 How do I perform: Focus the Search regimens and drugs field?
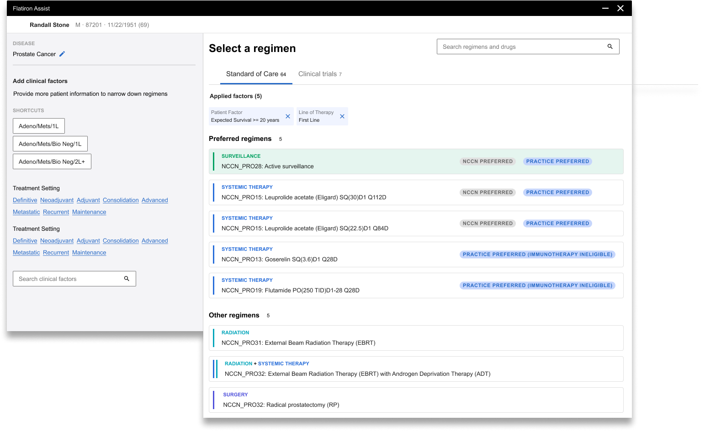tap(528, 47)
